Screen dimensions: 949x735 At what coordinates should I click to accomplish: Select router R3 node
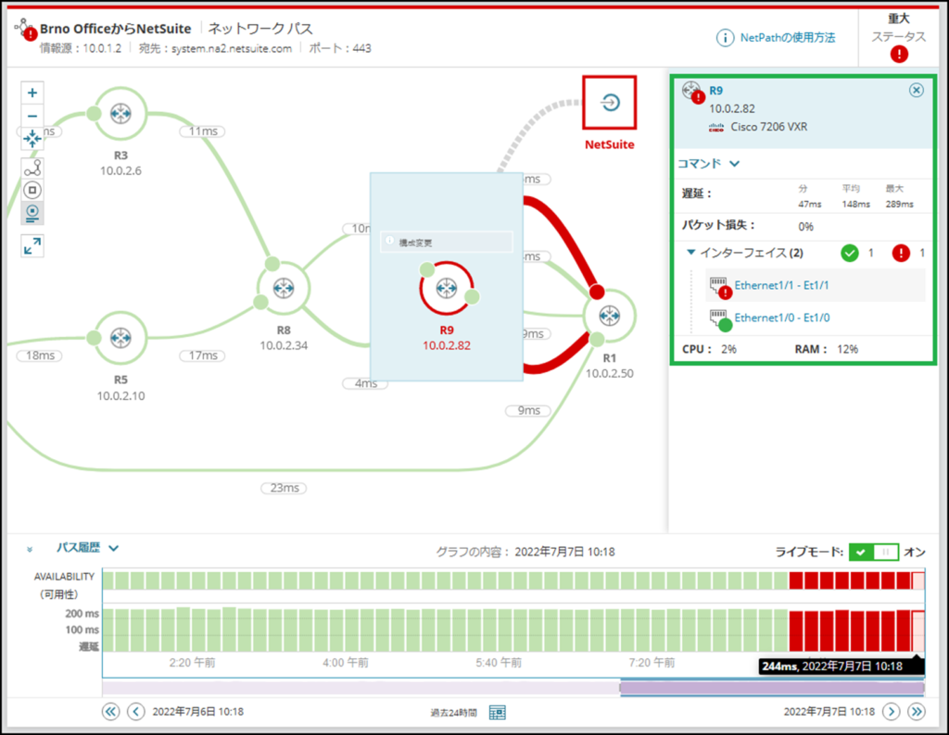(x=120, y=114)
